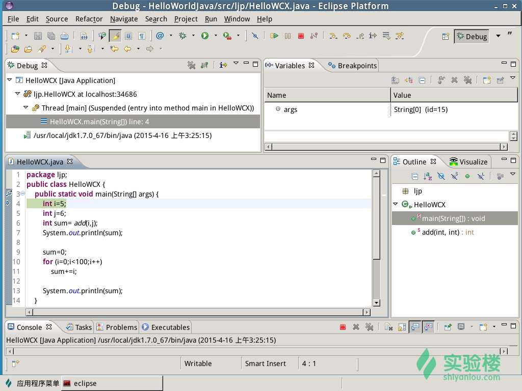
Task: Toggle Scroll Lock icon in Console toolbar
Action: pyautogui.click(x=402, y=327)
